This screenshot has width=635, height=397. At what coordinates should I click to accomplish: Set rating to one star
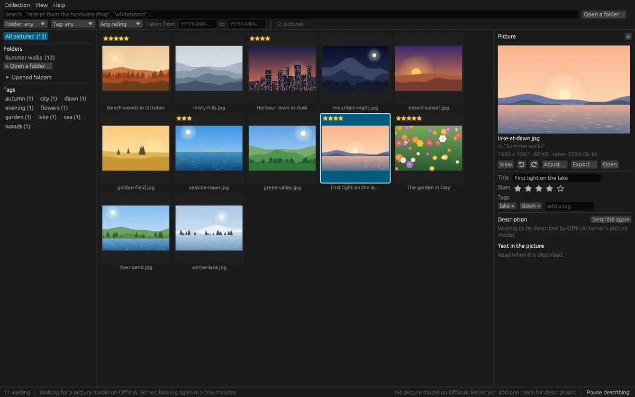pyautogui.click(x=518, y=188)
